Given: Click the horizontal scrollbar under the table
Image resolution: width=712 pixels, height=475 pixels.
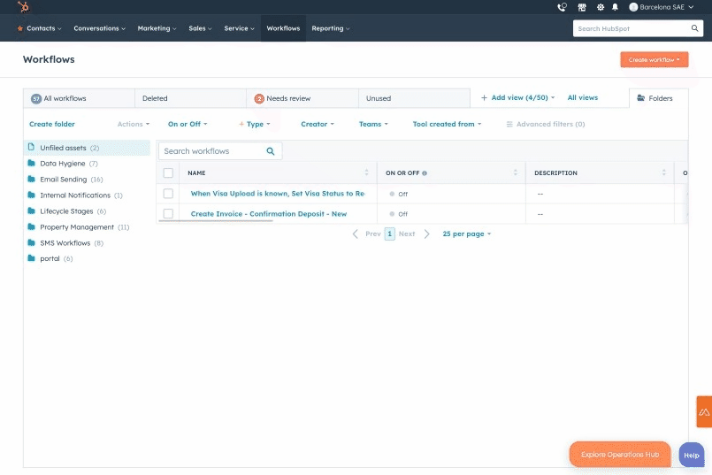Looking at the screenshot, I should pos(216,222).
